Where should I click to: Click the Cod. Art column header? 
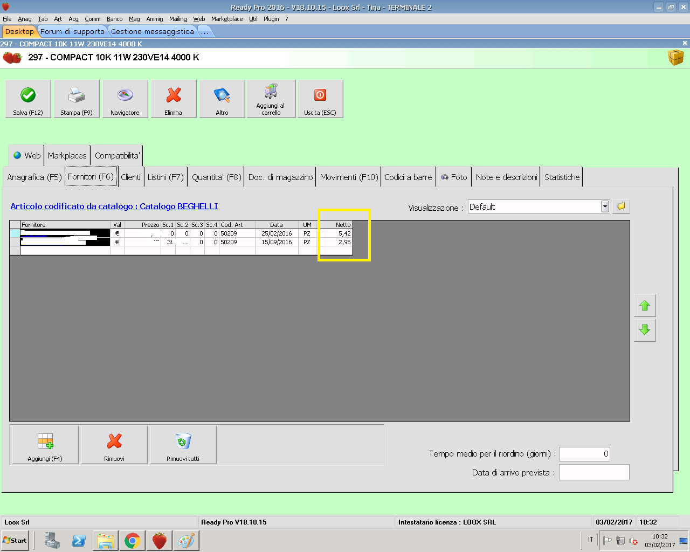(237, 225)
